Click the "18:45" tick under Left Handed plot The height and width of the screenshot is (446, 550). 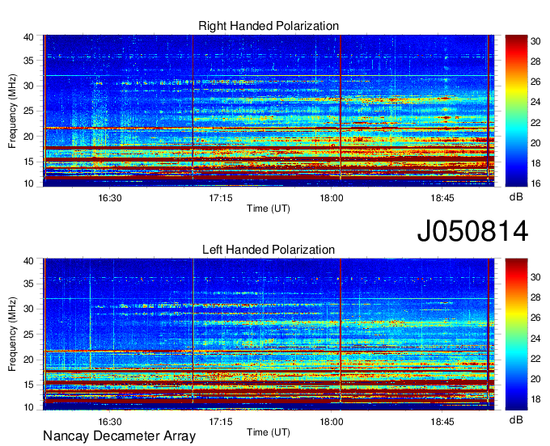(442, 422)
